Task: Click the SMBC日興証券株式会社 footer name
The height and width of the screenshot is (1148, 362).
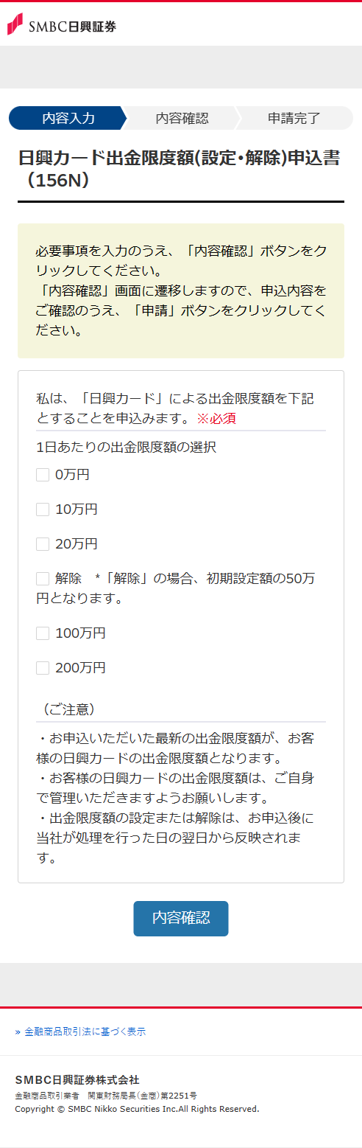Action: [77, 1080]
